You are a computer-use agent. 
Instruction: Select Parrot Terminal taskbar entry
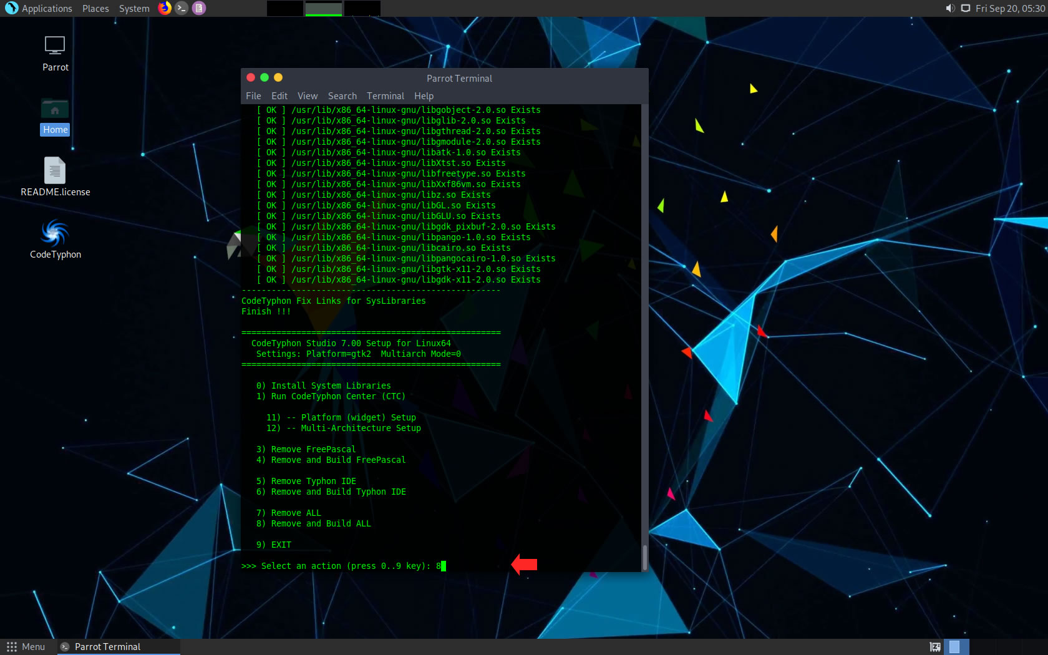(x=119, y=647)
